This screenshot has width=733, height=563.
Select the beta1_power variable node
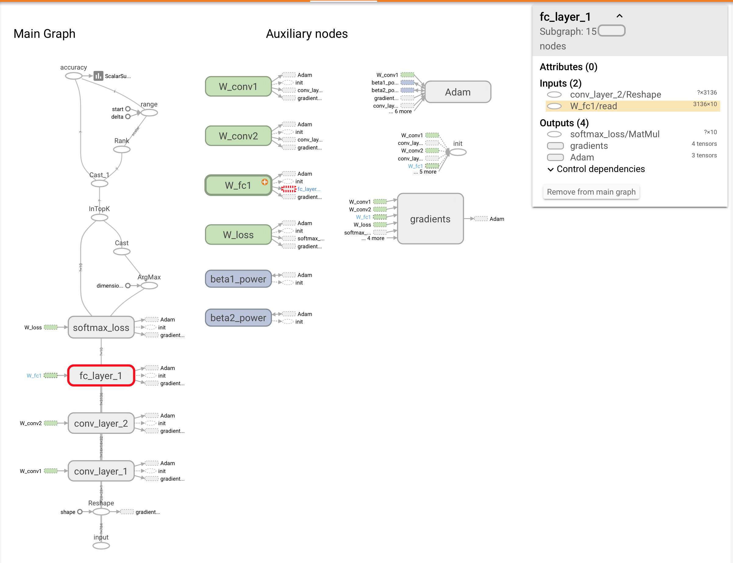(x=238, y=279)
